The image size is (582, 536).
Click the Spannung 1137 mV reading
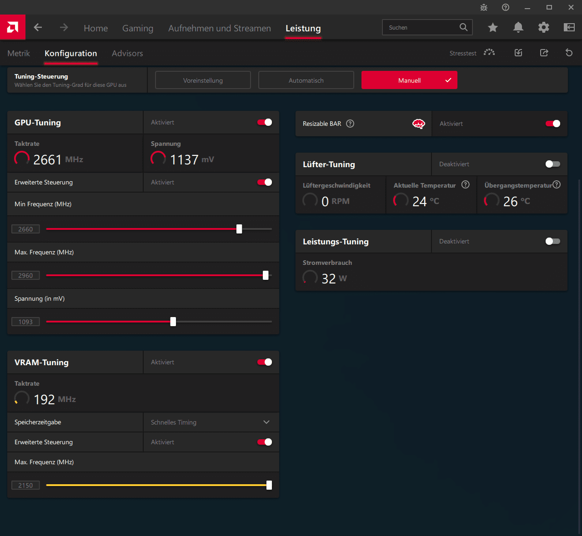tap(182, 159)
